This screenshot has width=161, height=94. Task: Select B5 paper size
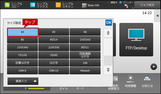pyautogui.click(x=22, y=40)
